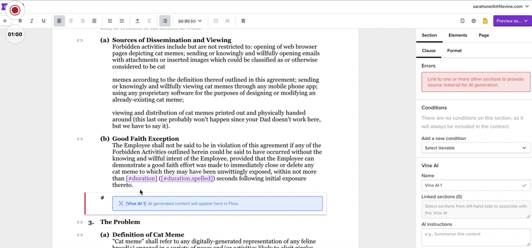Click the 'Conditions' section label

click(434, 108)
